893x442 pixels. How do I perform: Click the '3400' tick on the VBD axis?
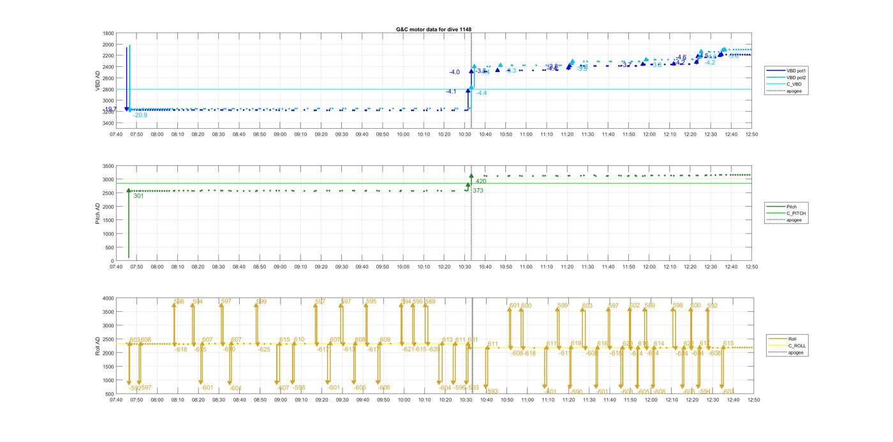click(108, 123)
